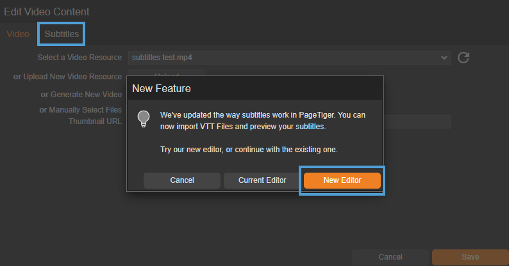
Task: Click the 'New Feature' dialog title bar
Action: (x=255, y=88)
